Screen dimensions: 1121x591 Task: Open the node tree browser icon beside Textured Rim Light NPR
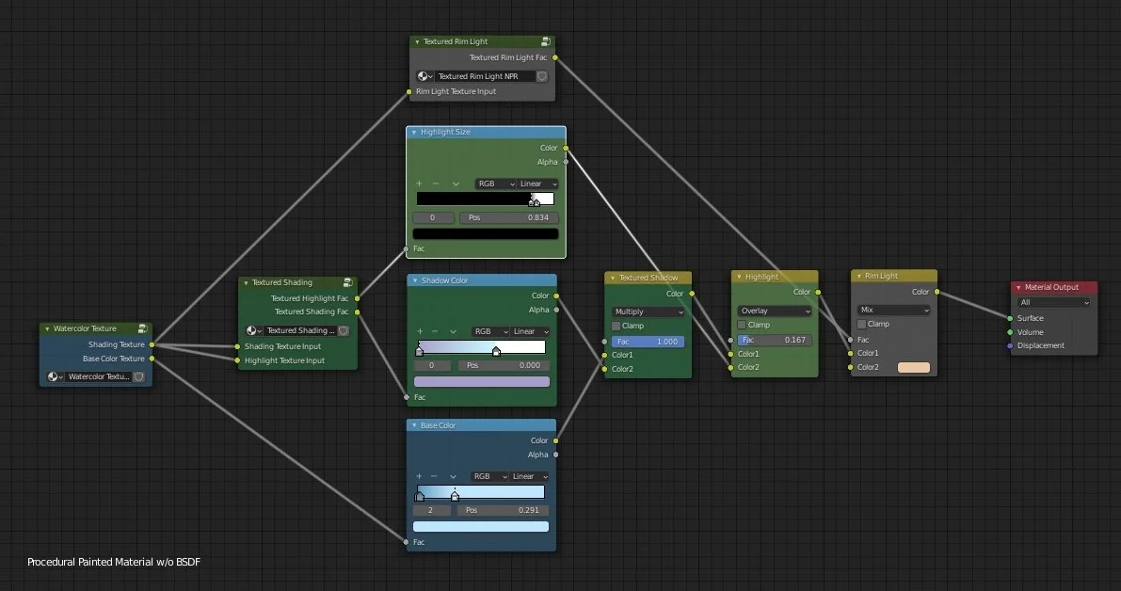click(x=424, y=76)
